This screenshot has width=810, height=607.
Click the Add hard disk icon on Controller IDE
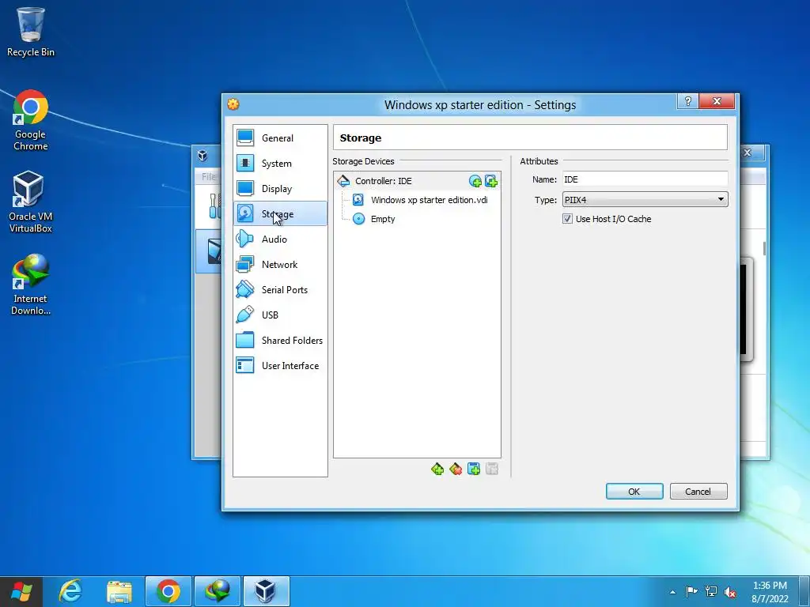click(490, 181)
